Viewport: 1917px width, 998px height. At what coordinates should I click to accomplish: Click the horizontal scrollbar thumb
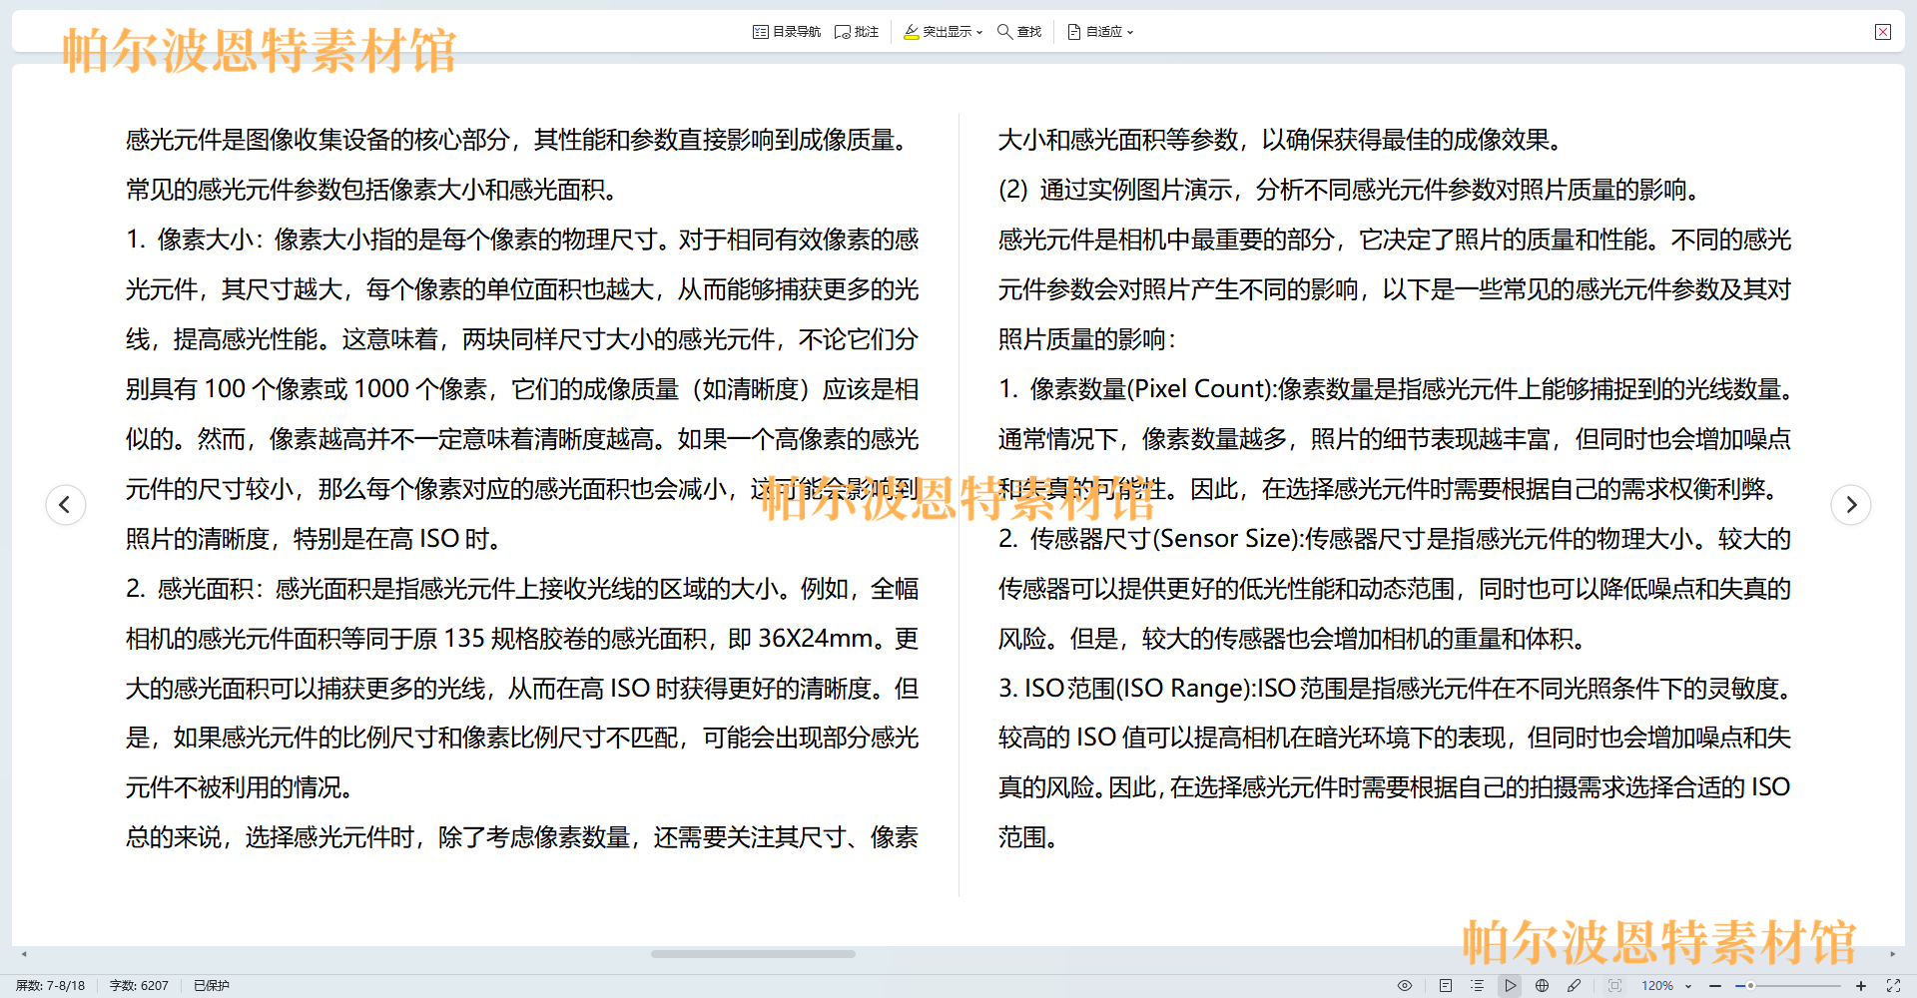753,954
